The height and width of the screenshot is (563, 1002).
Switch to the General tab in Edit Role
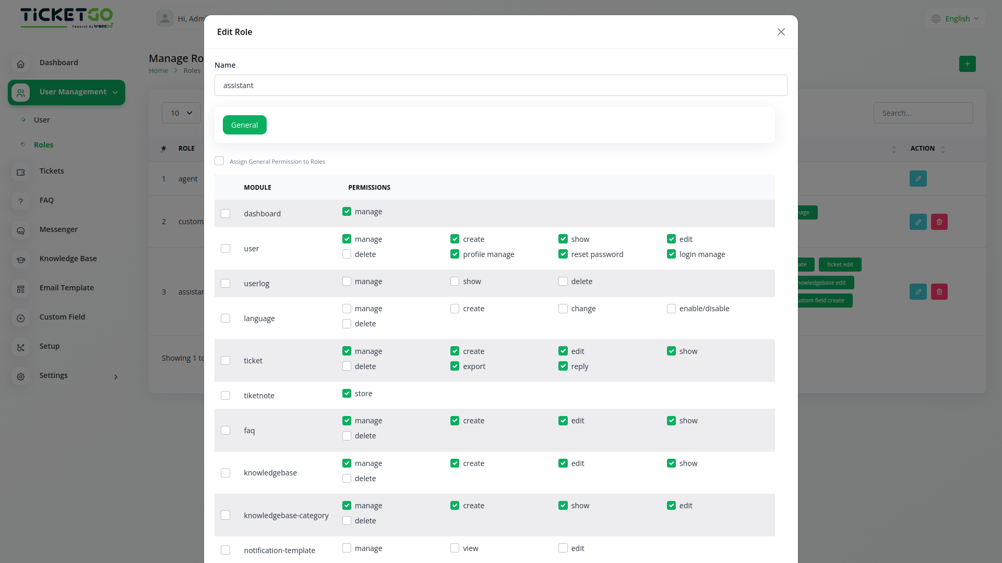244,125
